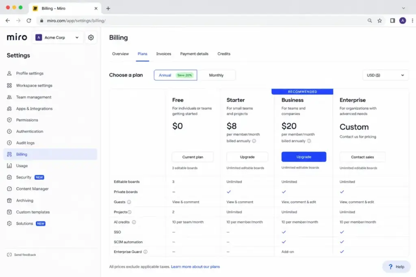Viewport: 416px width, 277px height.
Task: Click the Content Manager icon
Action: tap(9, 189)
